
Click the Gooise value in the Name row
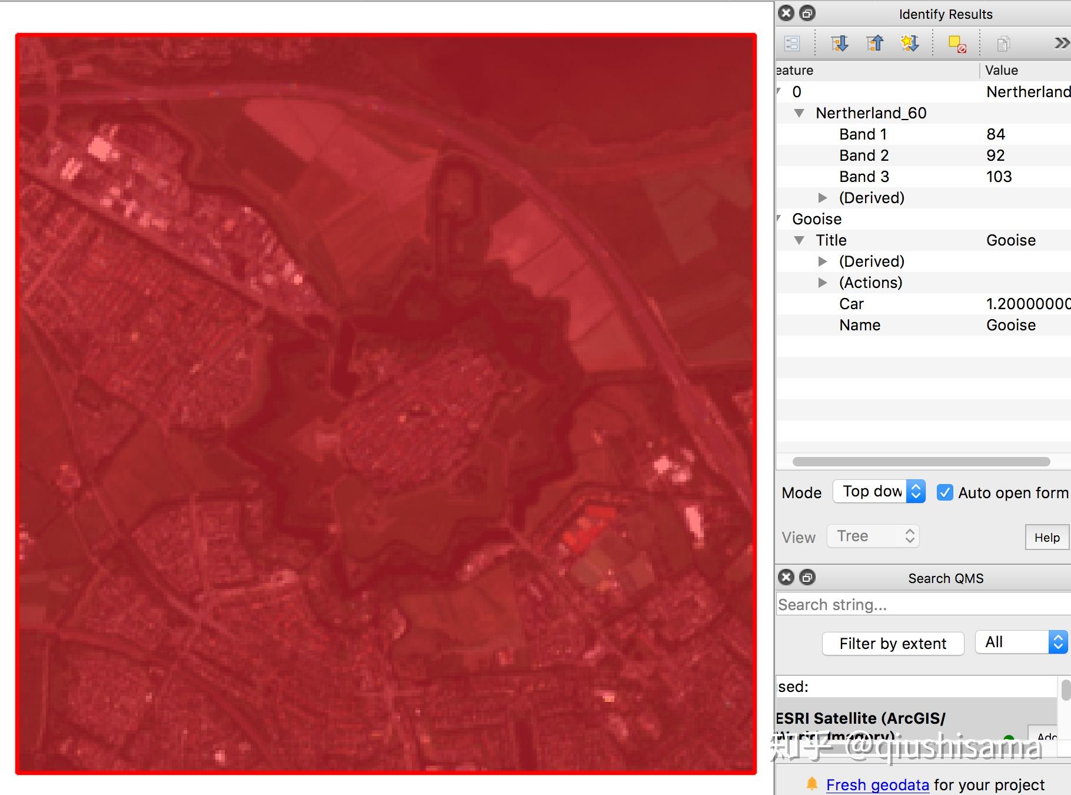tap(1011, 325)
